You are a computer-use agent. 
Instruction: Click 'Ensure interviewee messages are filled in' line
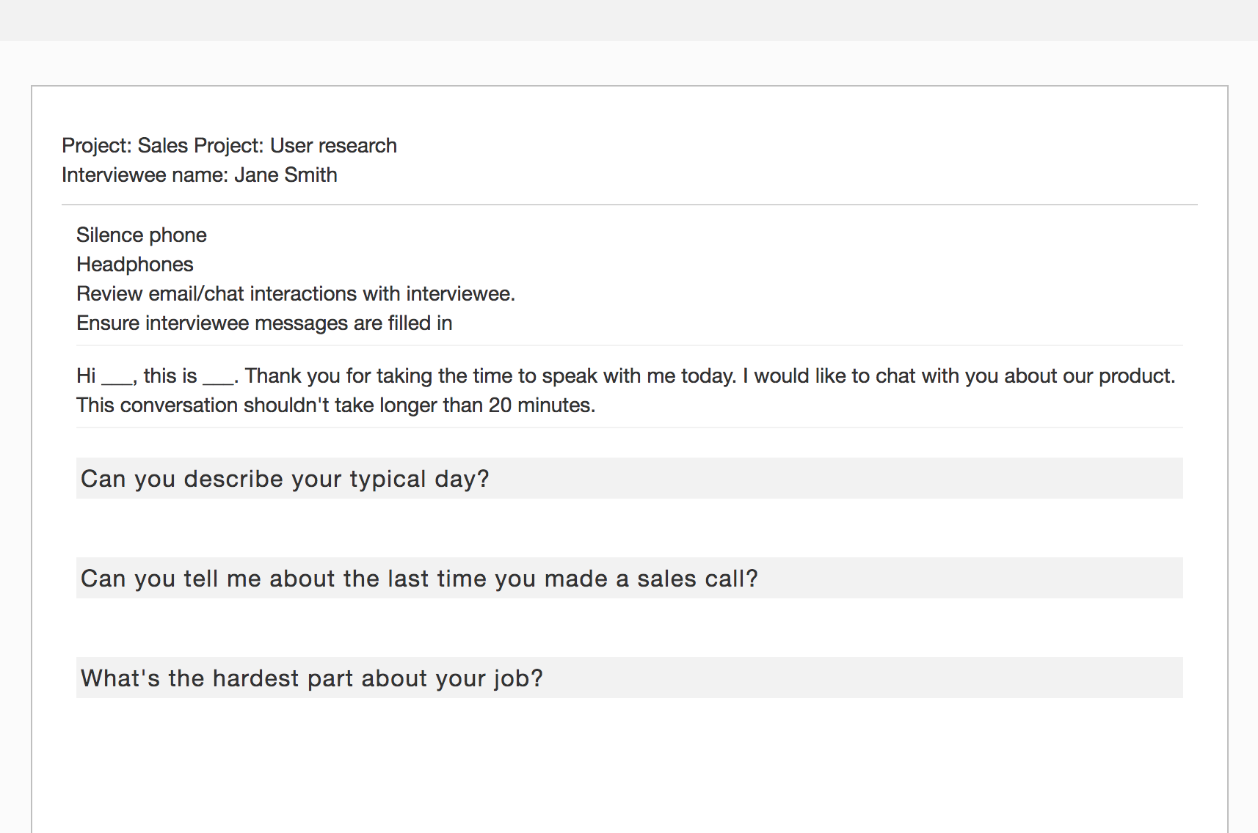coord(264,323)
